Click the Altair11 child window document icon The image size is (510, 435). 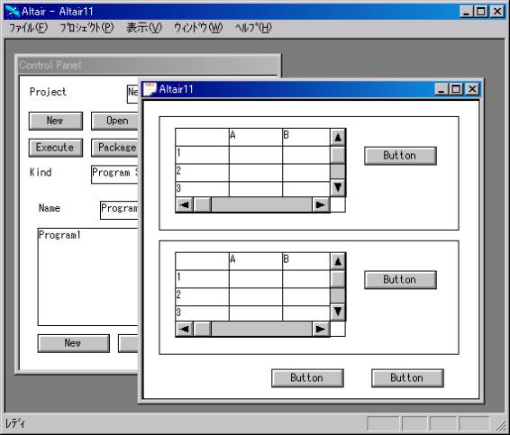point(150,89)
